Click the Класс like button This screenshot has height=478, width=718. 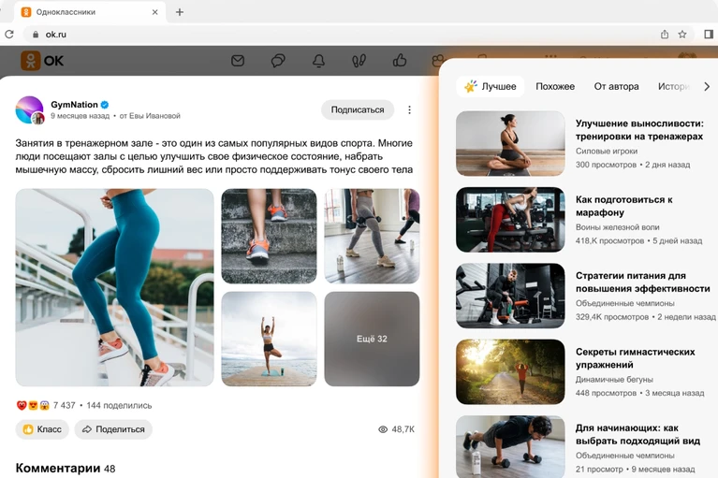click(42, 429)
